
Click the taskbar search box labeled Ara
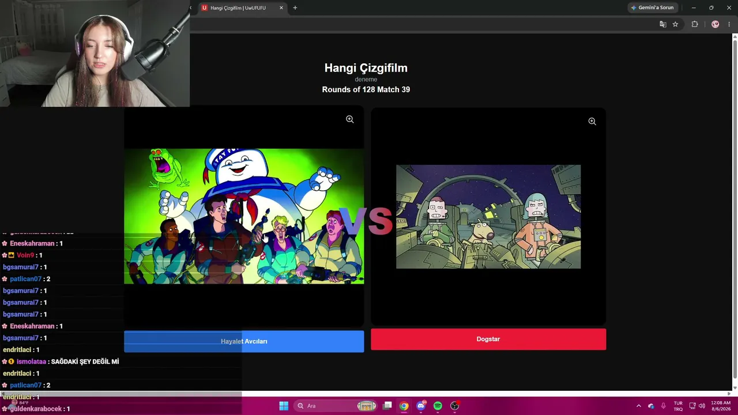point(337,406)
